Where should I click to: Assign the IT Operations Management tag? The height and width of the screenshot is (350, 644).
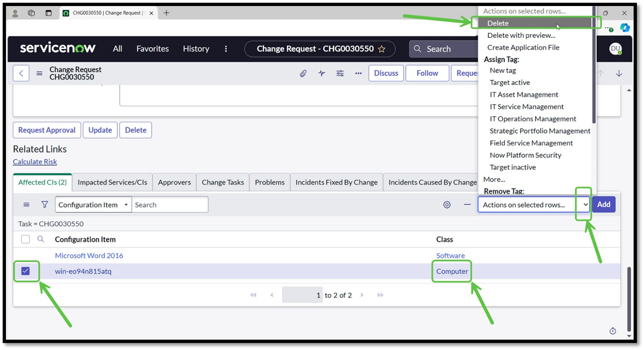tap(533, 118)
